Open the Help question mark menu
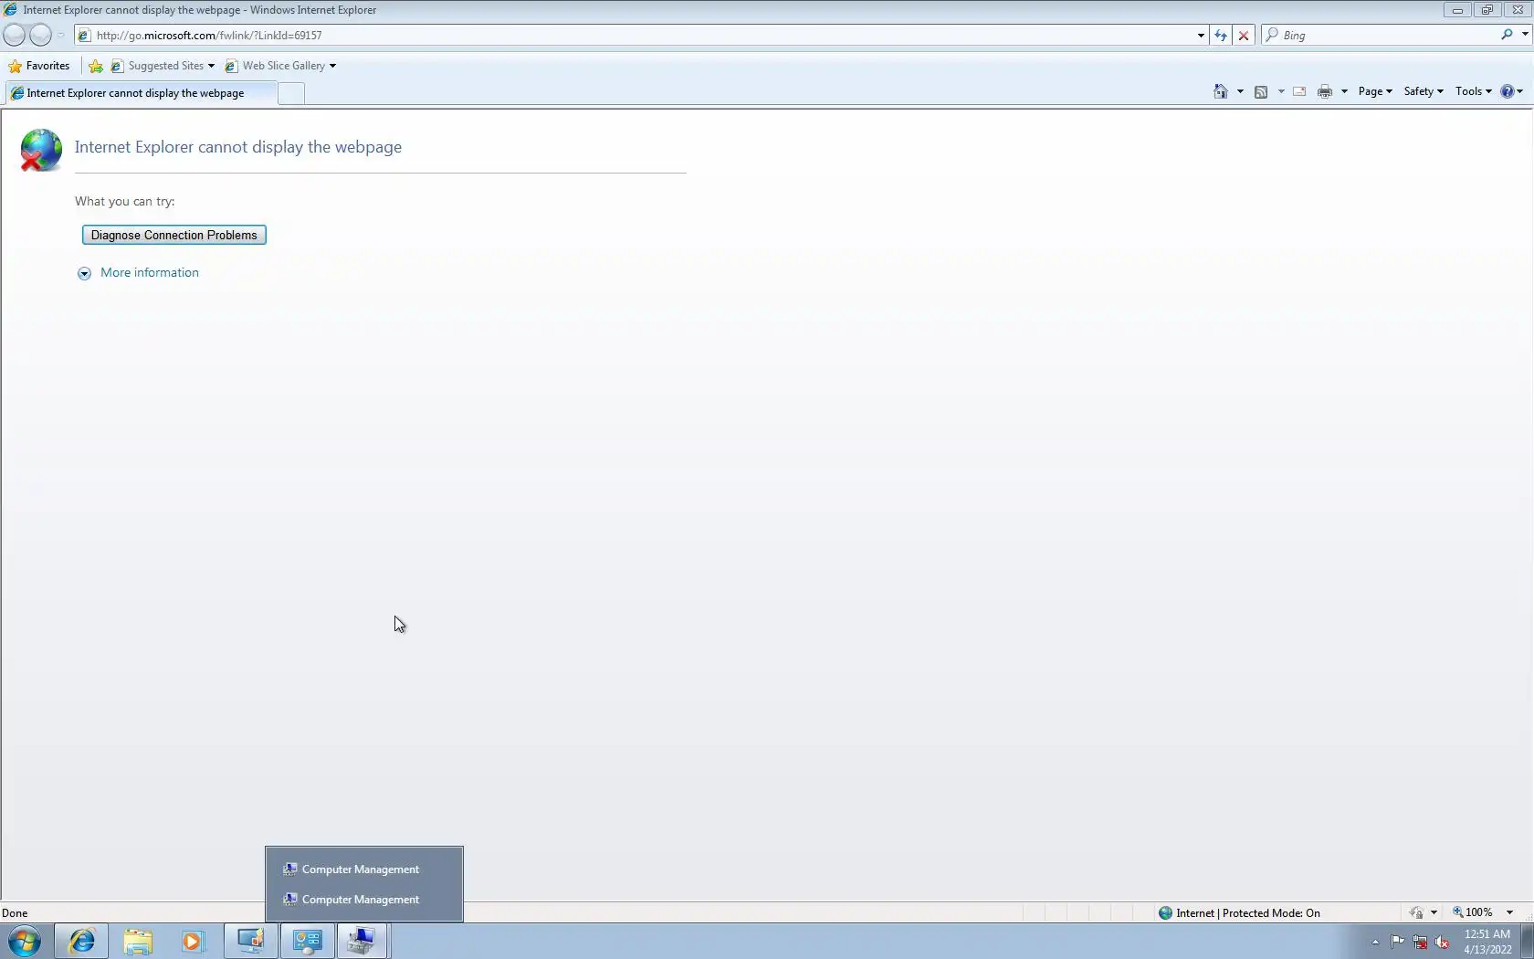The height and width of the screenshot is (959, 1534). click(1512, 91)
